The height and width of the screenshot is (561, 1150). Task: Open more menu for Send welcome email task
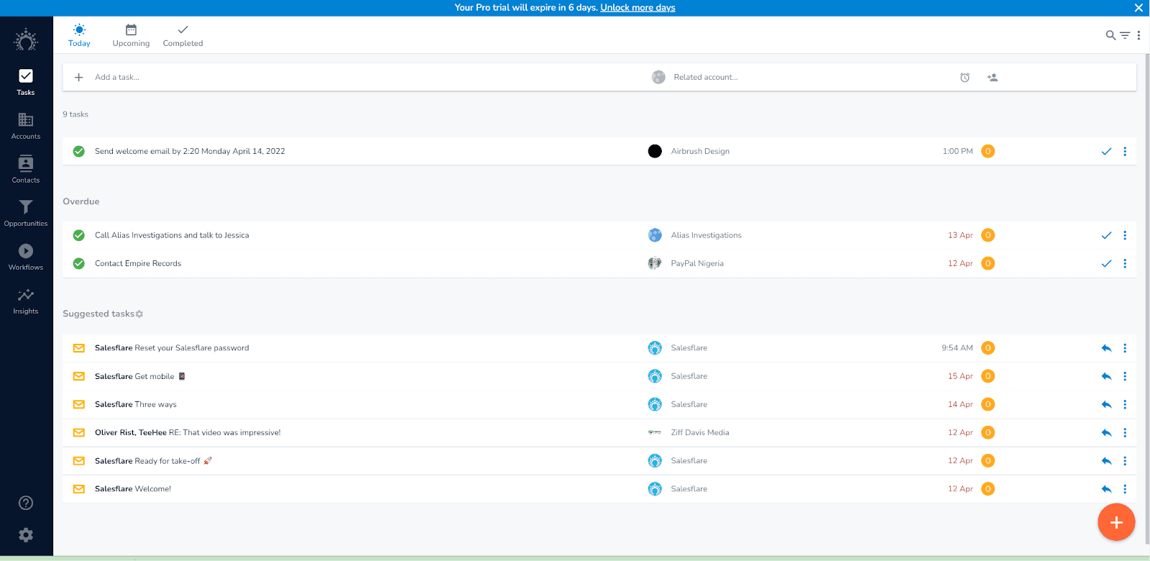(x=1125, y=151)
